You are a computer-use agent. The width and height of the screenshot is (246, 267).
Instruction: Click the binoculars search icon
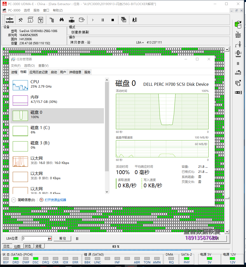click(x=61, y=20)
